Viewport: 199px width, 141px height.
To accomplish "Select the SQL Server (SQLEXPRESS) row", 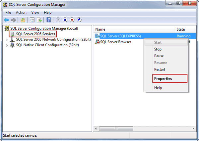I will click(145, 36).
